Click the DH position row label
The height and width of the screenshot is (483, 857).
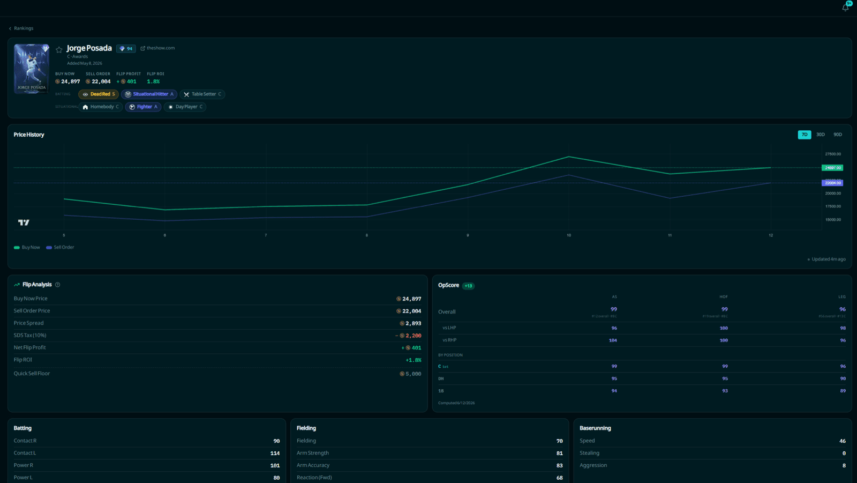click(441, 378)
